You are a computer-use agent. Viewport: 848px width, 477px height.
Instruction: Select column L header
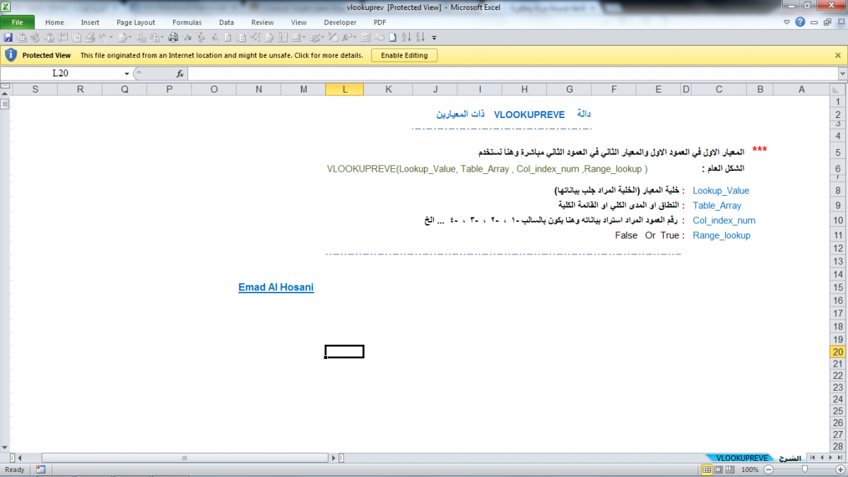(x=344, y=89)
